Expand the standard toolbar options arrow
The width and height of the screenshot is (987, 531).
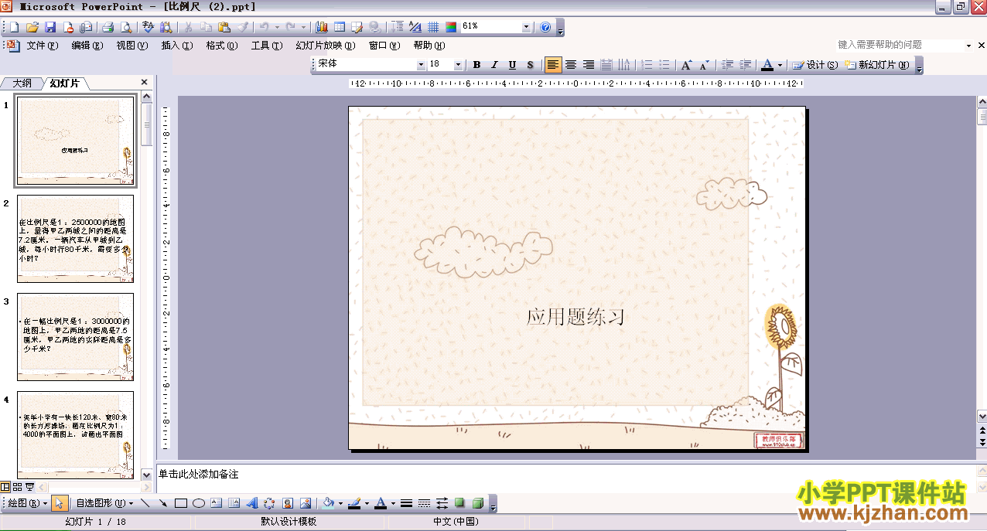tap(561, 28)
